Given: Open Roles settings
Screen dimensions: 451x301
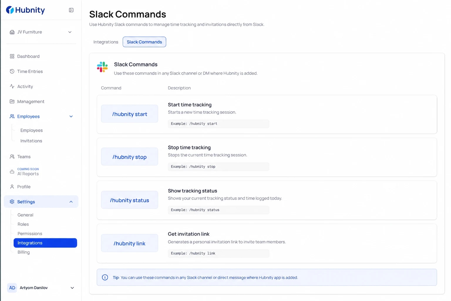Looking at the screenshot, I should coord(23,224).
